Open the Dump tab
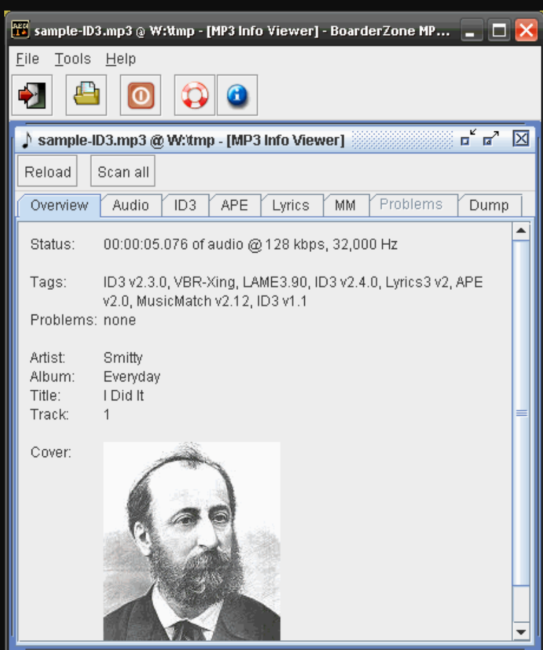The image size is (543, 650). click(489, 205)
